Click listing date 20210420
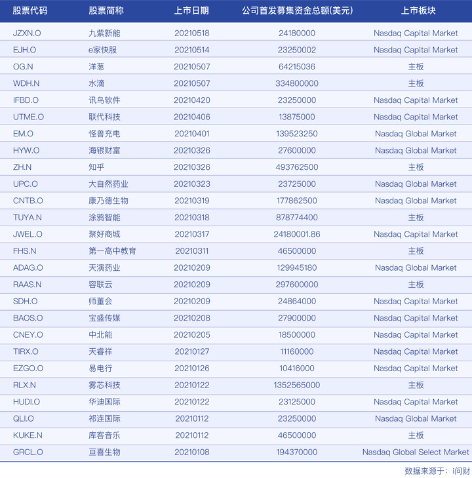 [192, 100]
